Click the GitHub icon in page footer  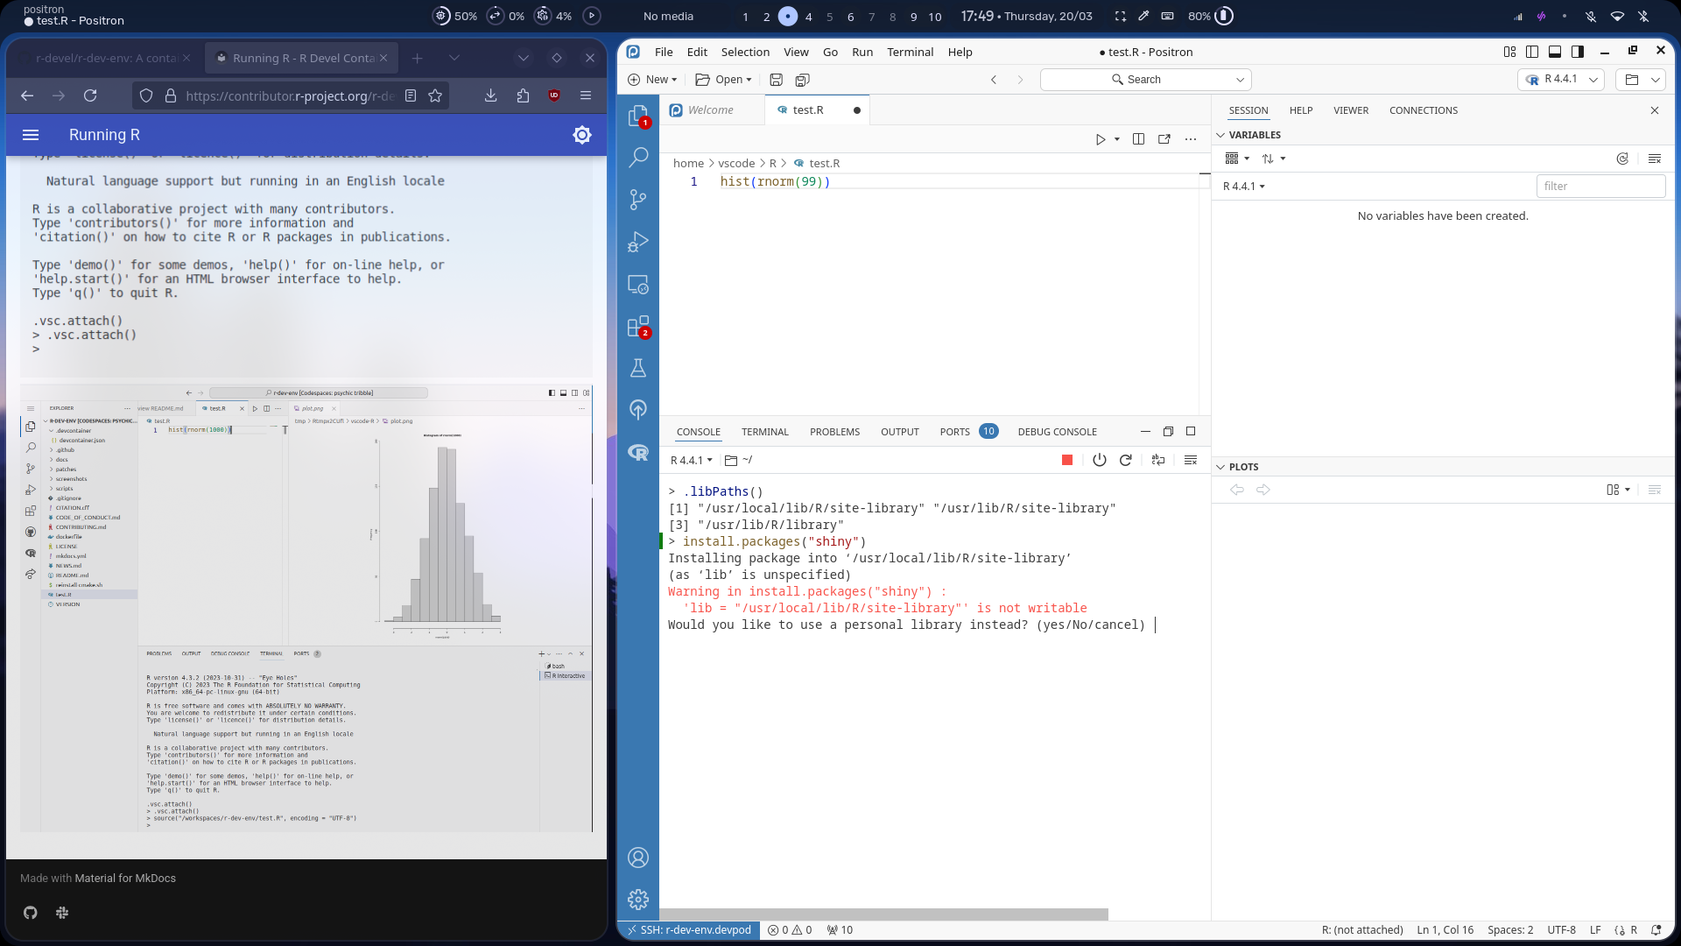(x=31, y=913)
